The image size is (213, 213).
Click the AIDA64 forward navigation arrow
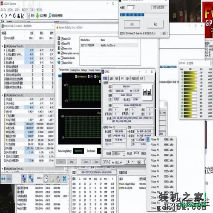pyautogui.click(x=6, y=16)
